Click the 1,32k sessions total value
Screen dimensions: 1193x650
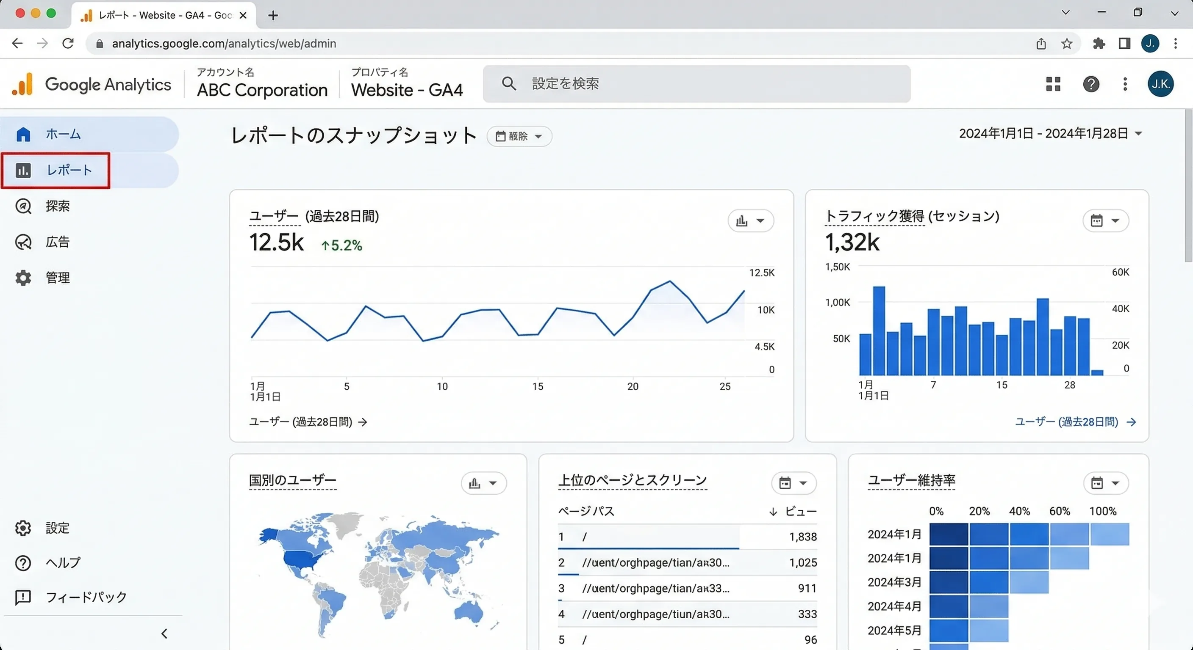coord(852,242)
